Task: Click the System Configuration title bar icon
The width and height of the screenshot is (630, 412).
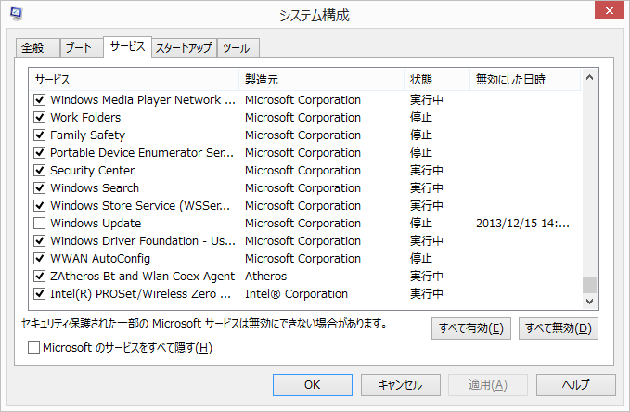Action: click(x=16, y=14)
